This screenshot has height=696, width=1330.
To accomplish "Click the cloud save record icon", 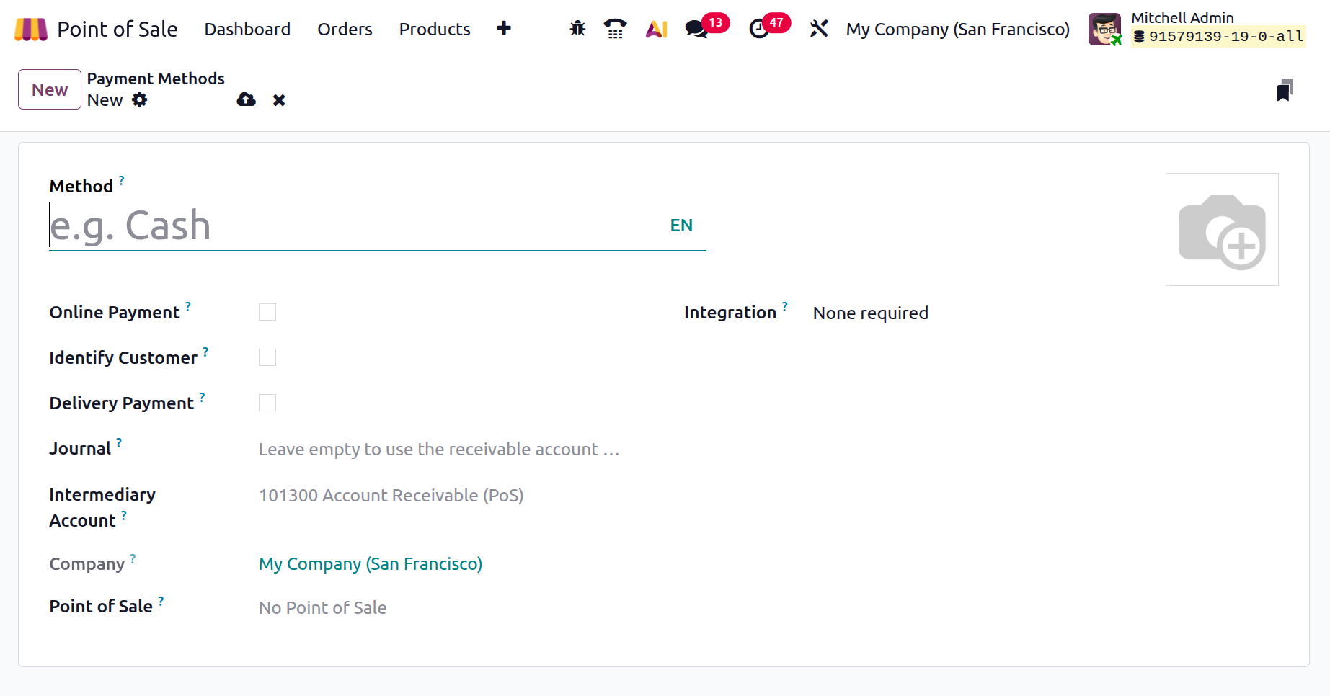I will (x=247, y=100).
